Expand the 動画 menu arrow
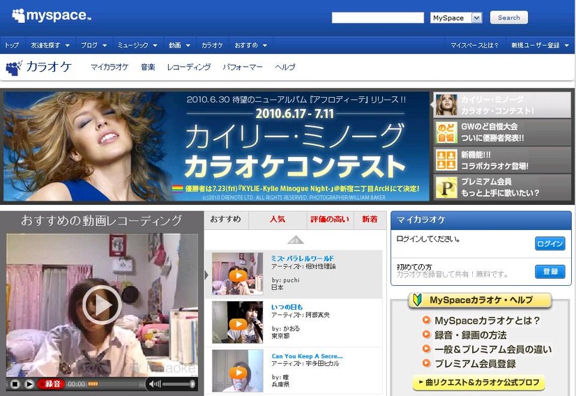The width and height of the screenshot is (576, 396). [188, 45]
